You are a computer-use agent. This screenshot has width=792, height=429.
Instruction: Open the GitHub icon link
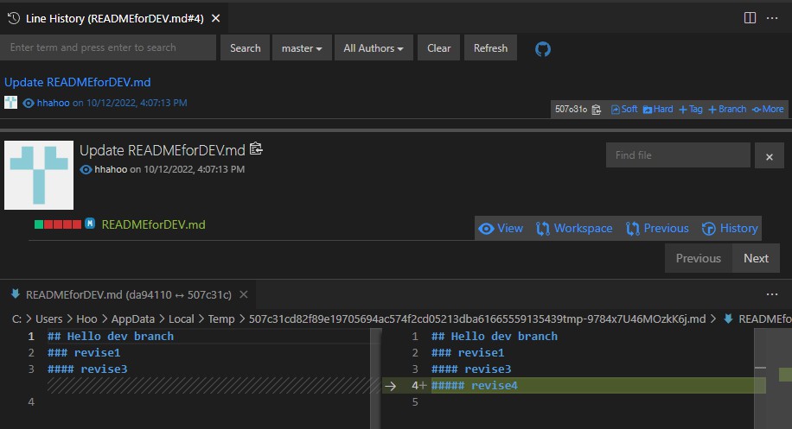point(543,49)
